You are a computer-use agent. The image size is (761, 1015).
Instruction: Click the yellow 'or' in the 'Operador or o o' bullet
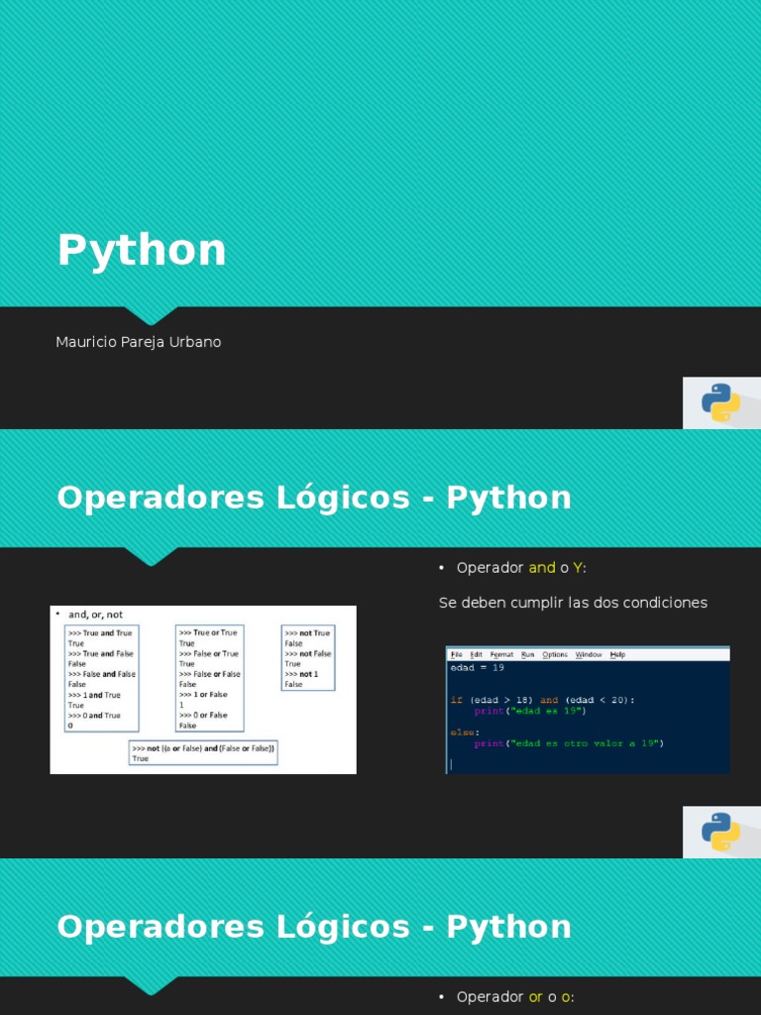[x=535, y=997]
